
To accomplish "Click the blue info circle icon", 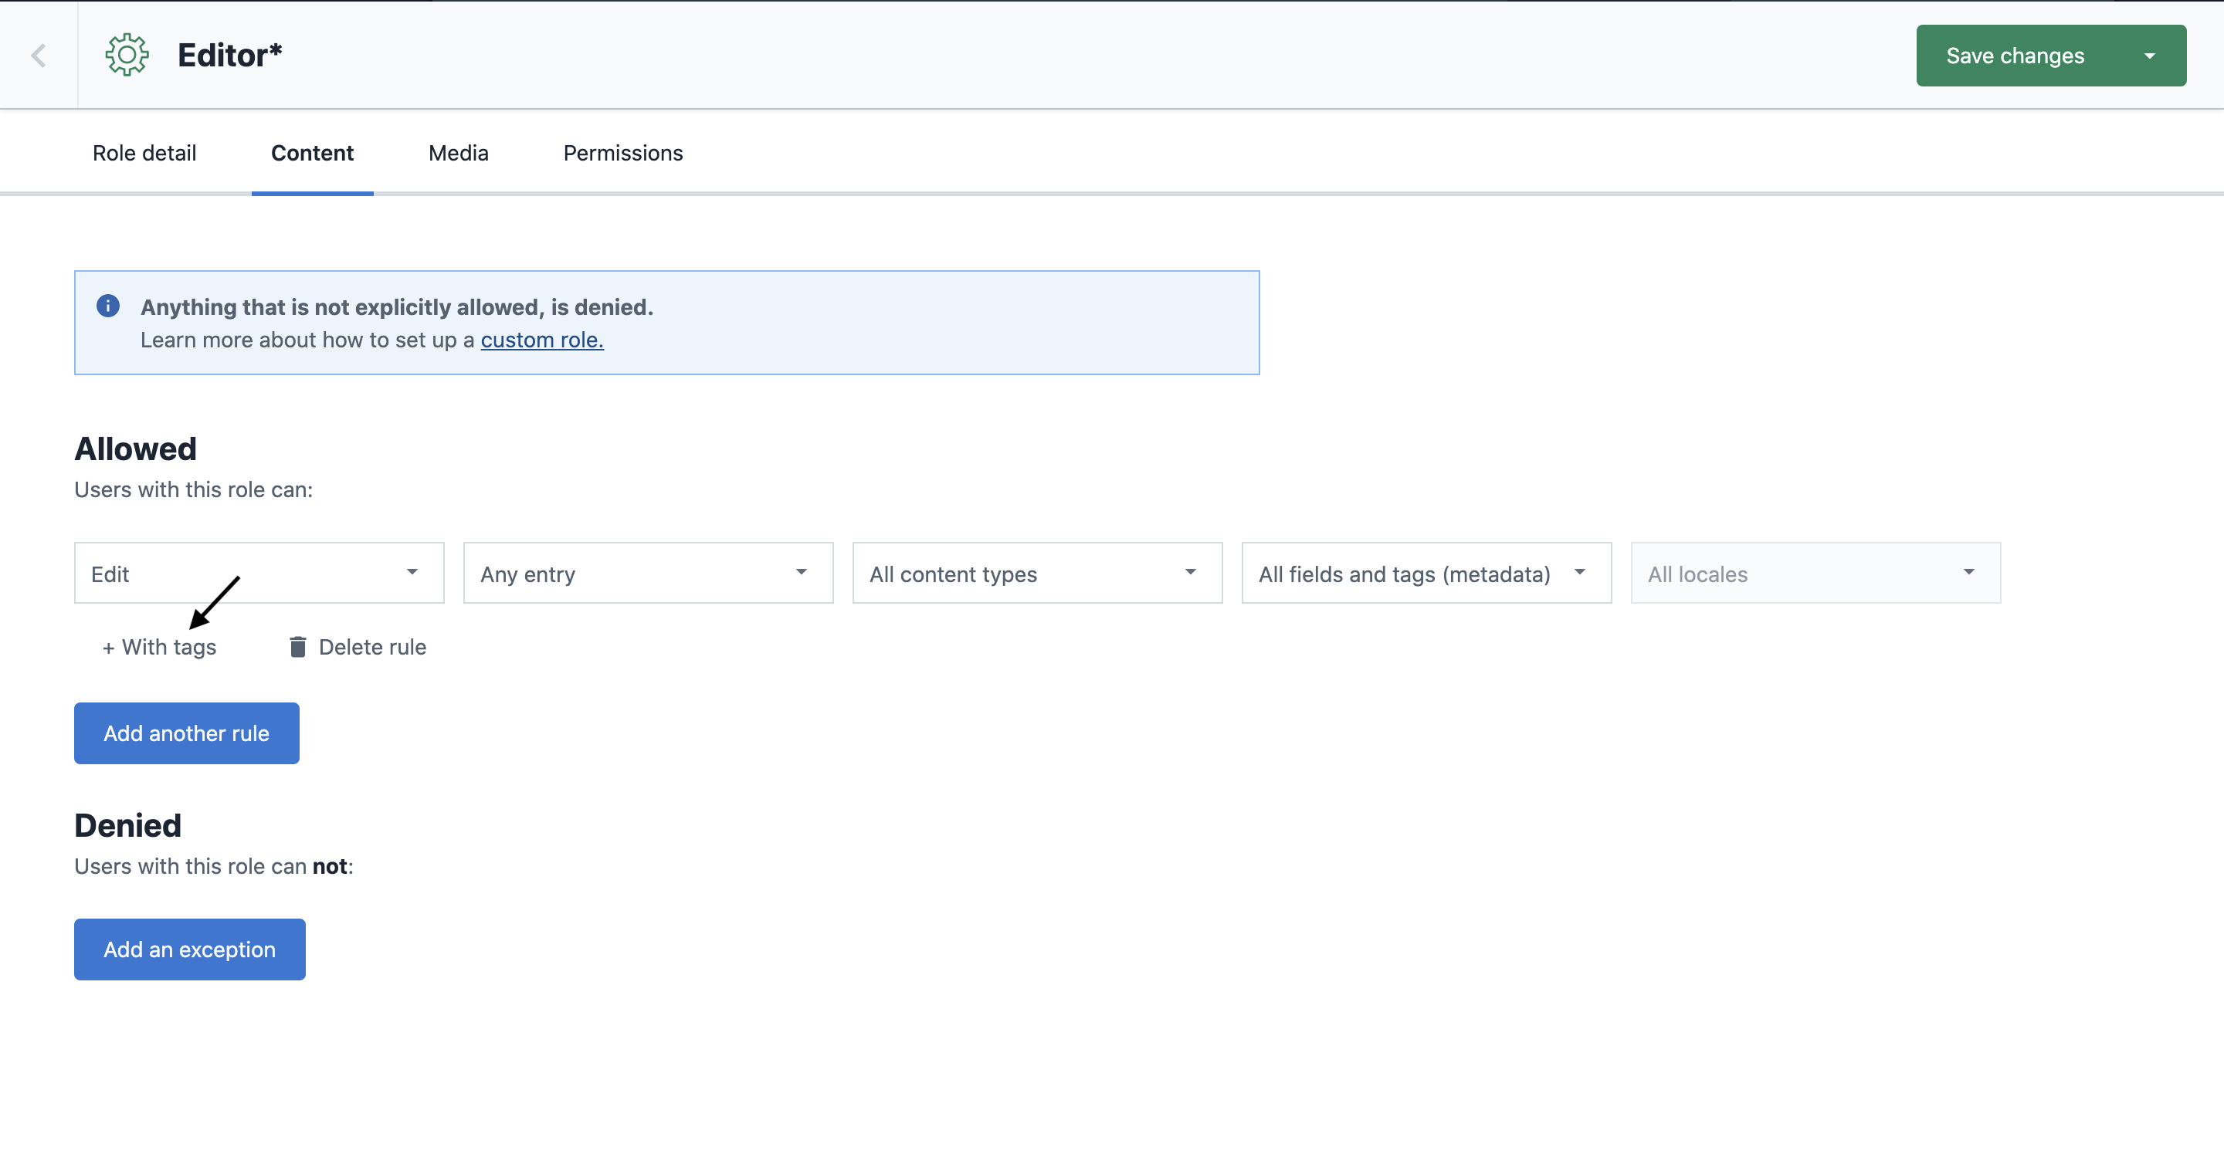I will pos(108,306).
